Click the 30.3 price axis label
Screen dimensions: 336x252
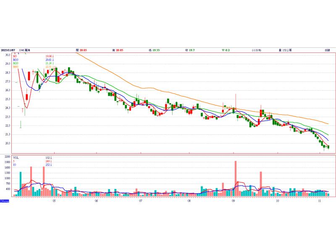tap(8, 55)
